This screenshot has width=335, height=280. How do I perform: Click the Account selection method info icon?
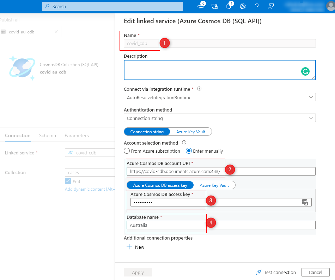184,142
